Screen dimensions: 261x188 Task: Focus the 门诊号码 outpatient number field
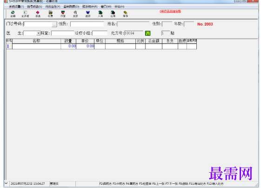click(x=38, y=24)
